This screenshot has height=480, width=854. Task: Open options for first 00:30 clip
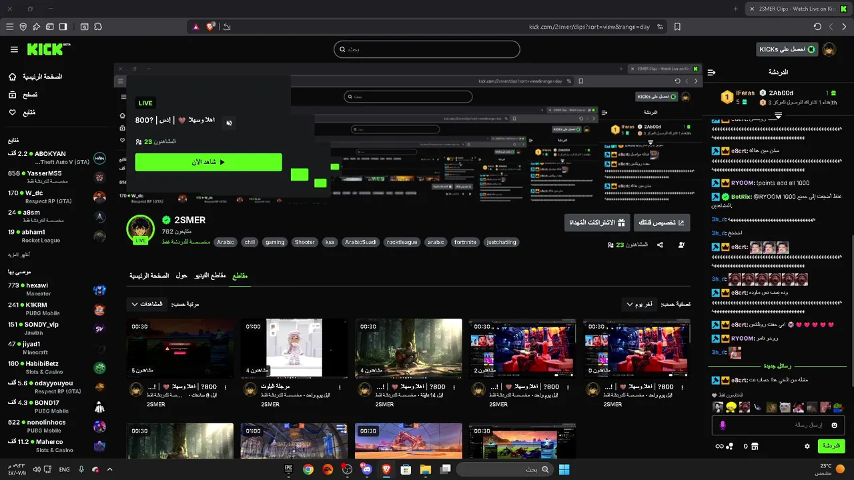pos(226,387)
